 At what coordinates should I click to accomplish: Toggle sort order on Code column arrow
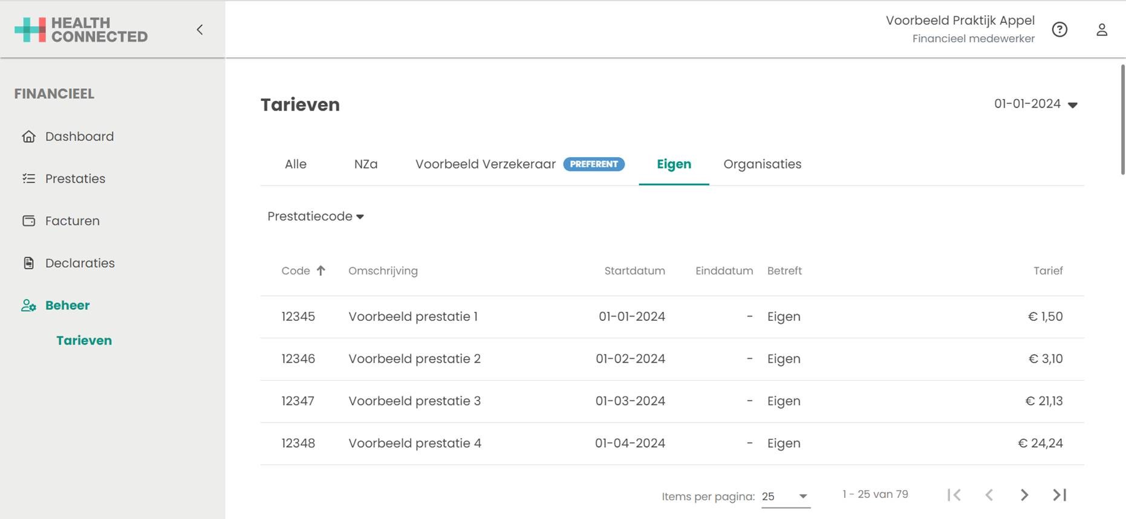pyautogui.click(x=321, y=271)
